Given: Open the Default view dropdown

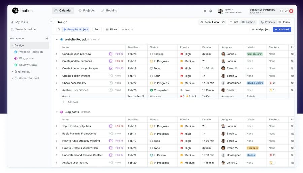Looking at the screenshot, I should pos(210,22).
